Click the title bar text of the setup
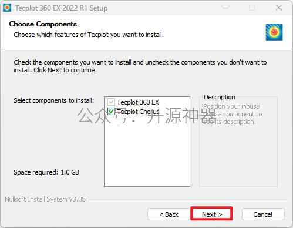This screenshot has height=228, width=293. (61, 8)
